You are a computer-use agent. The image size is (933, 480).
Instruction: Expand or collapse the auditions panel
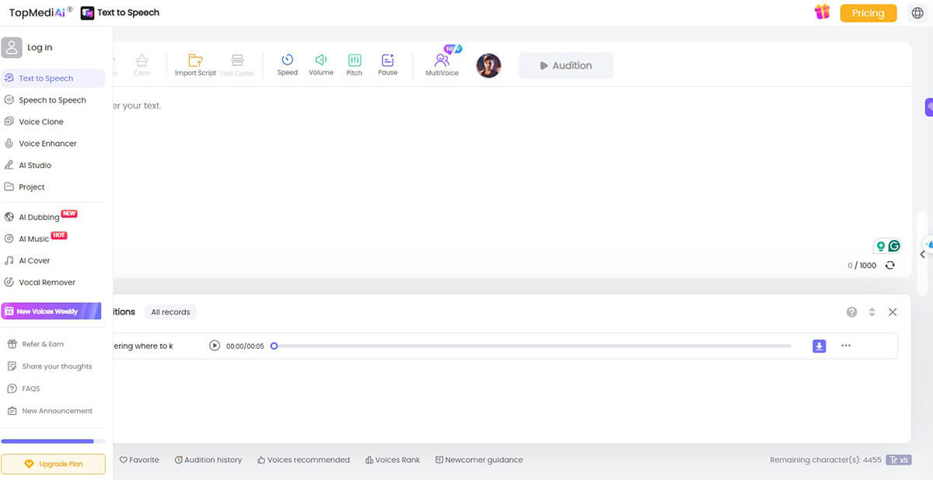(872, 311)
